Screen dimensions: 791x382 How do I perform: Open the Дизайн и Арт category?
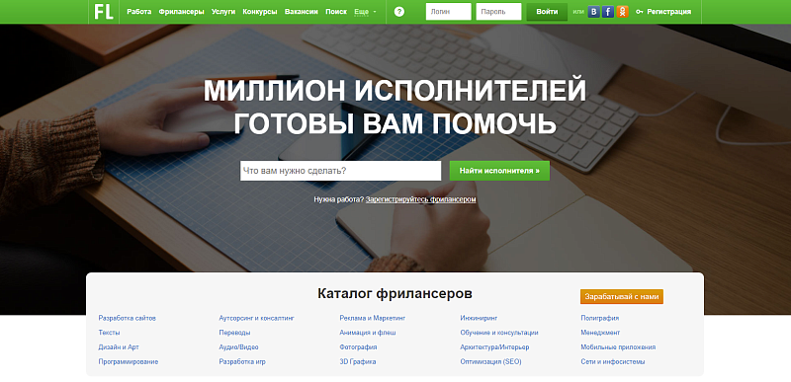point(119,347)
